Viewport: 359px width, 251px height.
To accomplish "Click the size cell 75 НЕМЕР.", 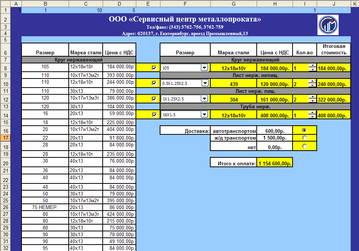I will pos(45,207).
